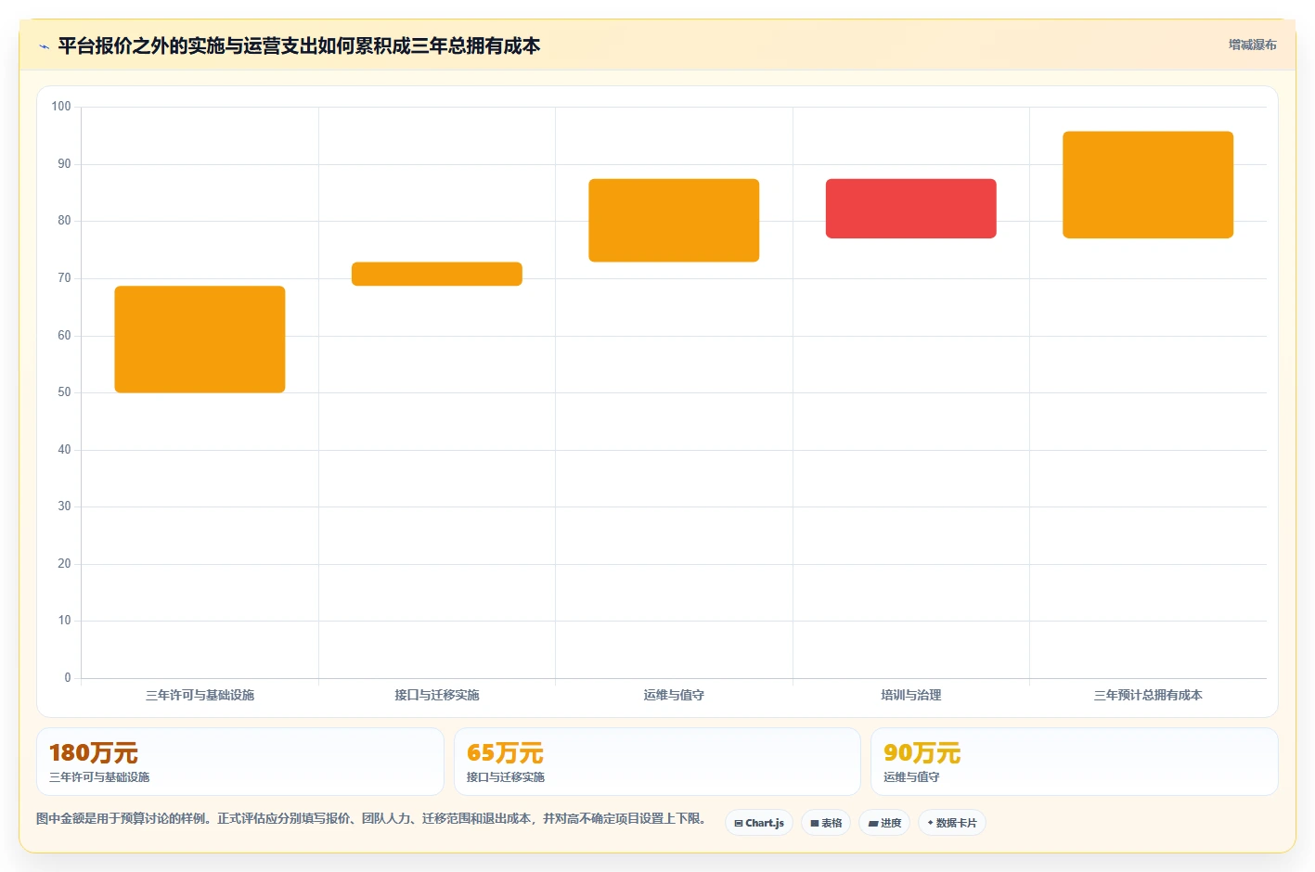Click the lightning icon beside the chart title

pyautogui.click(x=44, y=46)
